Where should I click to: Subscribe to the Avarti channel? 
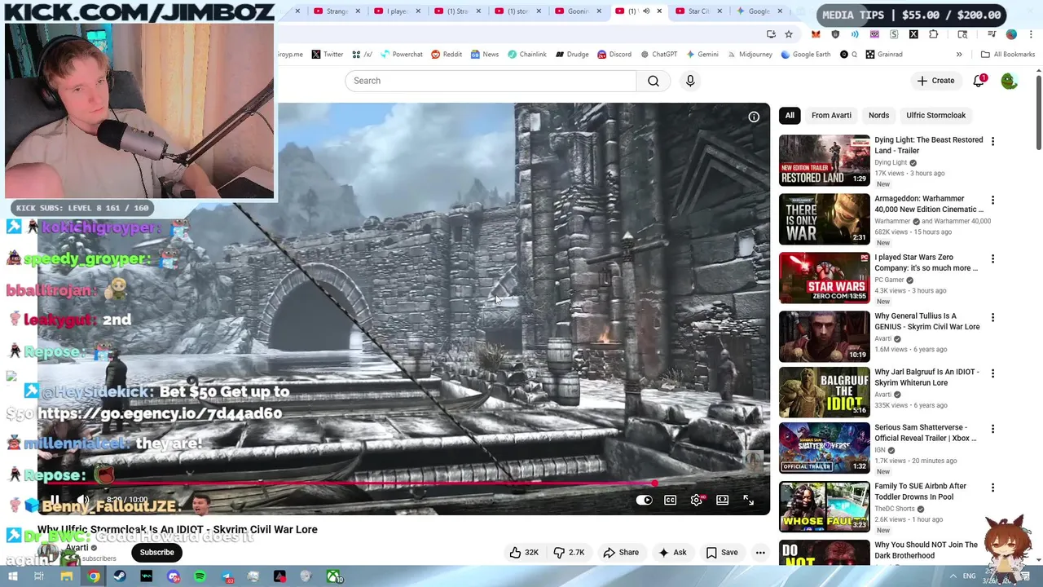[156, 552]
